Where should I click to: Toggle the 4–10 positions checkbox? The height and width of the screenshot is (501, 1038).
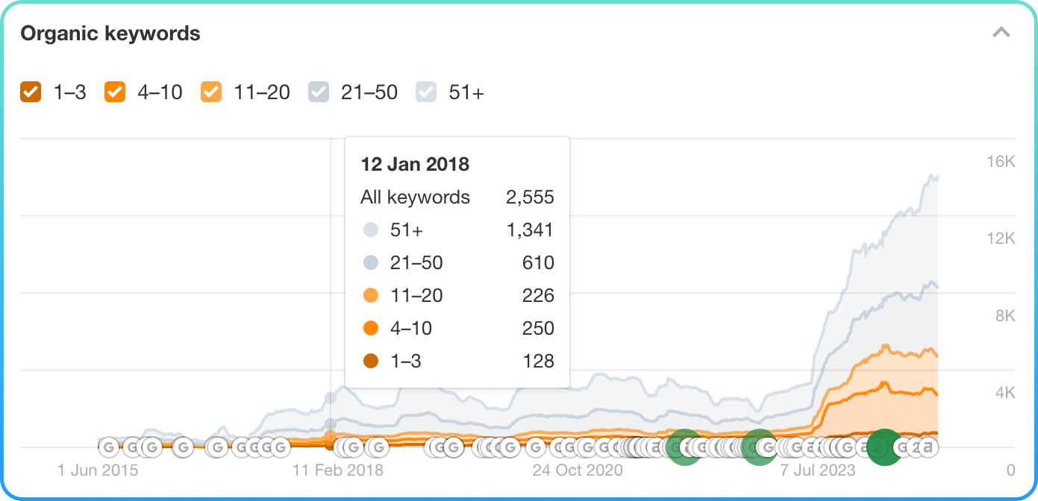point(115,92)
